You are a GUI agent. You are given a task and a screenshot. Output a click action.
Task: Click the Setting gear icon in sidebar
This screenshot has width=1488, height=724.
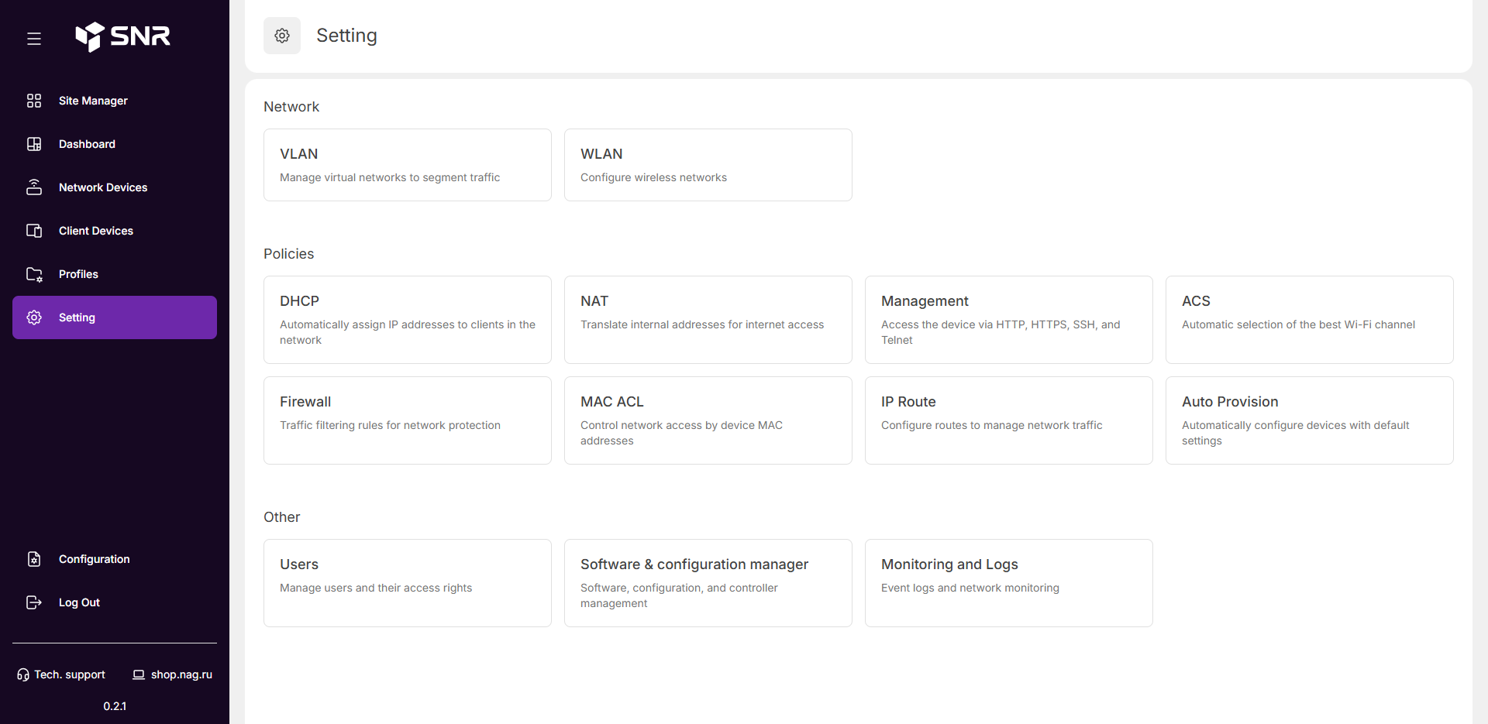pyautogui.click(x=34, y=317)
